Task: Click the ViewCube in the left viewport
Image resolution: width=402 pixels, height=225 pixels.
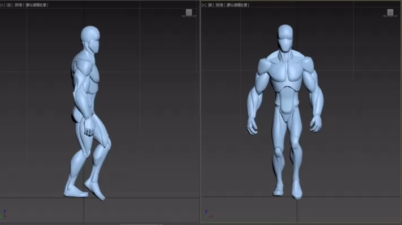Action: [189, 12]
